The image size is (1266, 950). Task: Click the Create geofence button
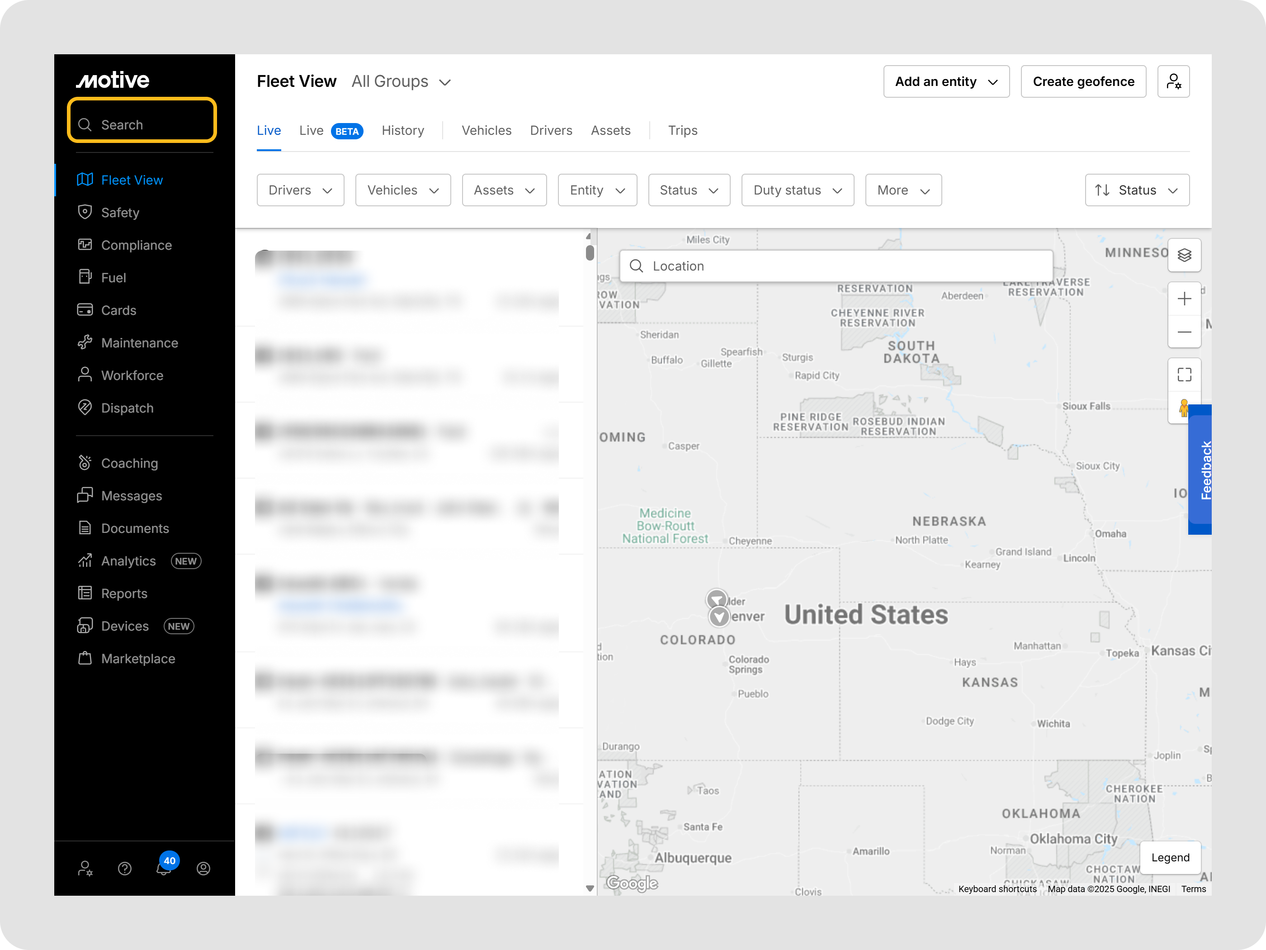point(1083,81)
